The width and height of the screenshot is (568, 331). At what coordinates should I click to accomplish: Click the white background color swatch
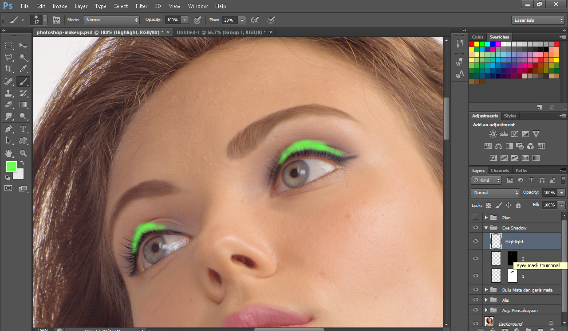[20, 175]
